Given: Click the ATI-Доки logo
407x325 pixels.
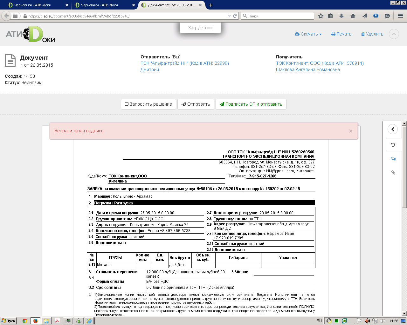Looking at the screenshot, I should pyautogui.click(x=31, y=34).
